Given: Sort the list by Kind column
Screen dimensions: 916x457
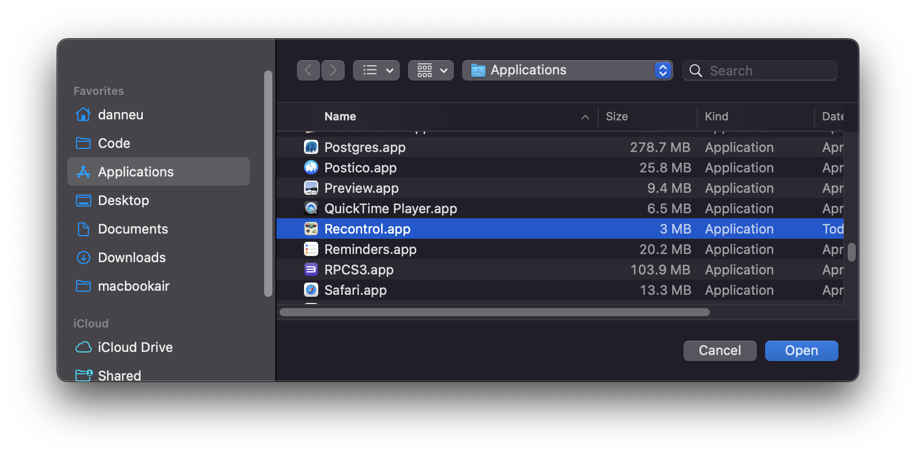Looking at the screenshot, I should click(716, 116).
